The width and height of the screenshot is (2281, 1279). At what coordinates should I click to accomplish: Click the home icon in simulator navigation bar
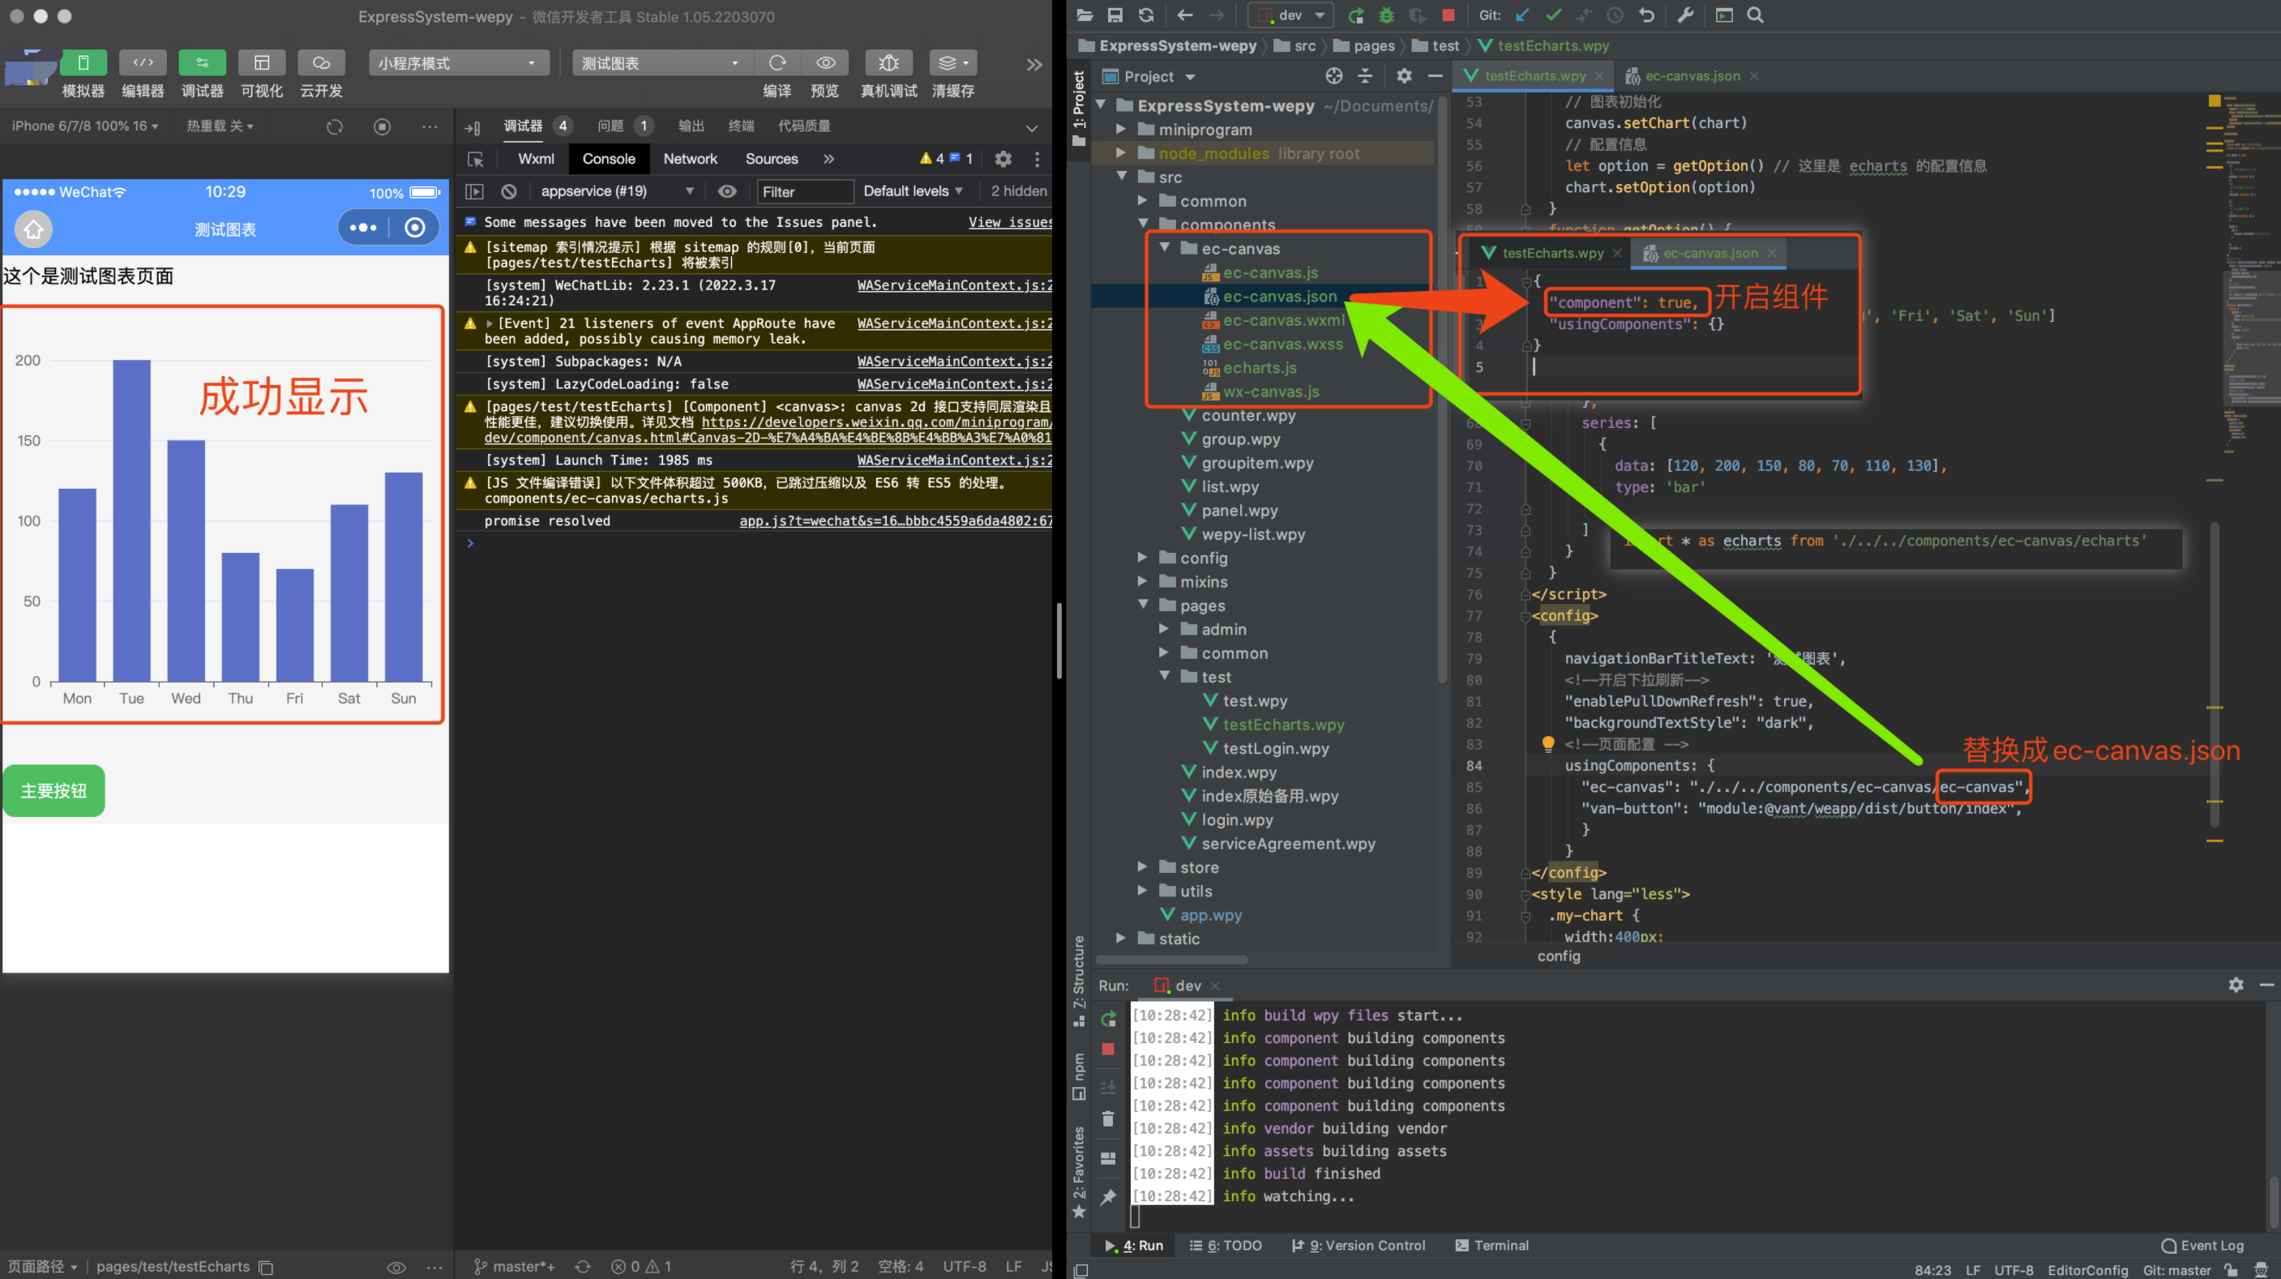pyautogui.click(x=34, y=229)
